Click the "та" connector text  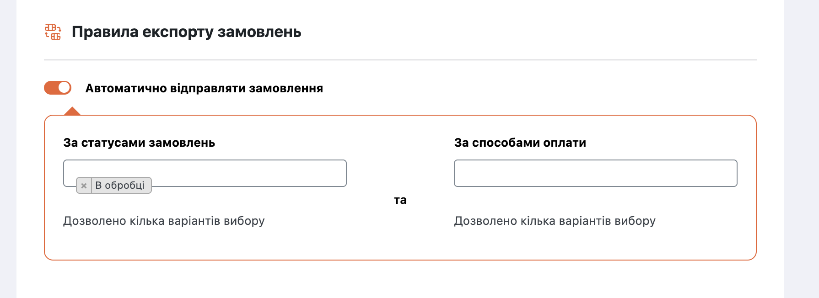(x=400, y=200)
